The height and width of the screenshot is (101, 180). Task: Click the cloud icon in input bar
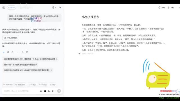pyautogui.click(x=45, y=91)
